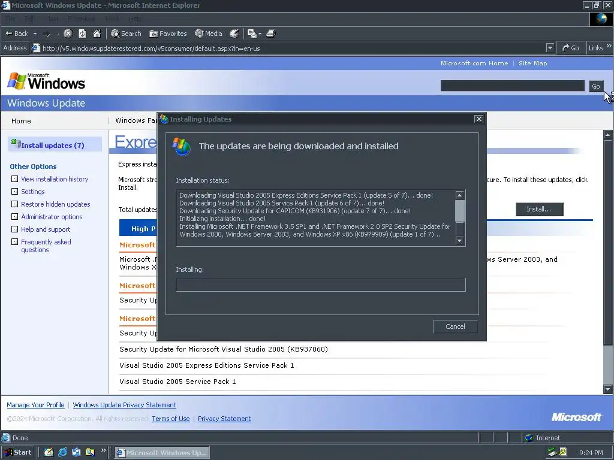Open Help and support
The width and height of the screenshot is (614, 460).
point(46,229)
